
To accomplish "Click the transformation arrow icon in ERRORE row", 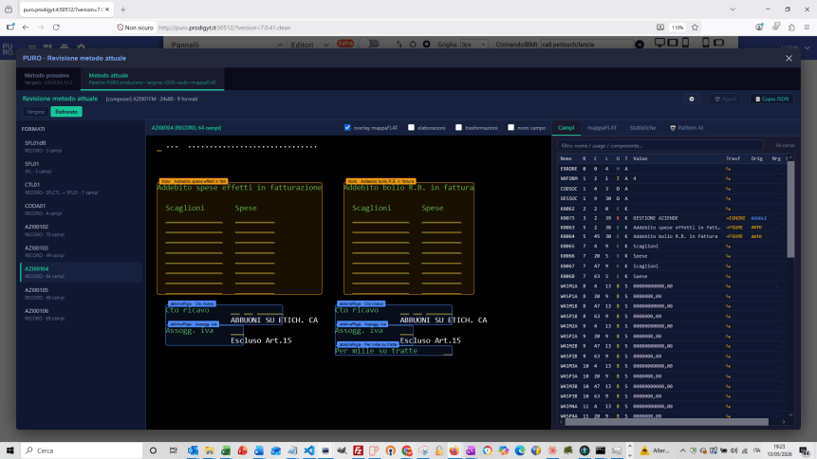I will (728, 169).
